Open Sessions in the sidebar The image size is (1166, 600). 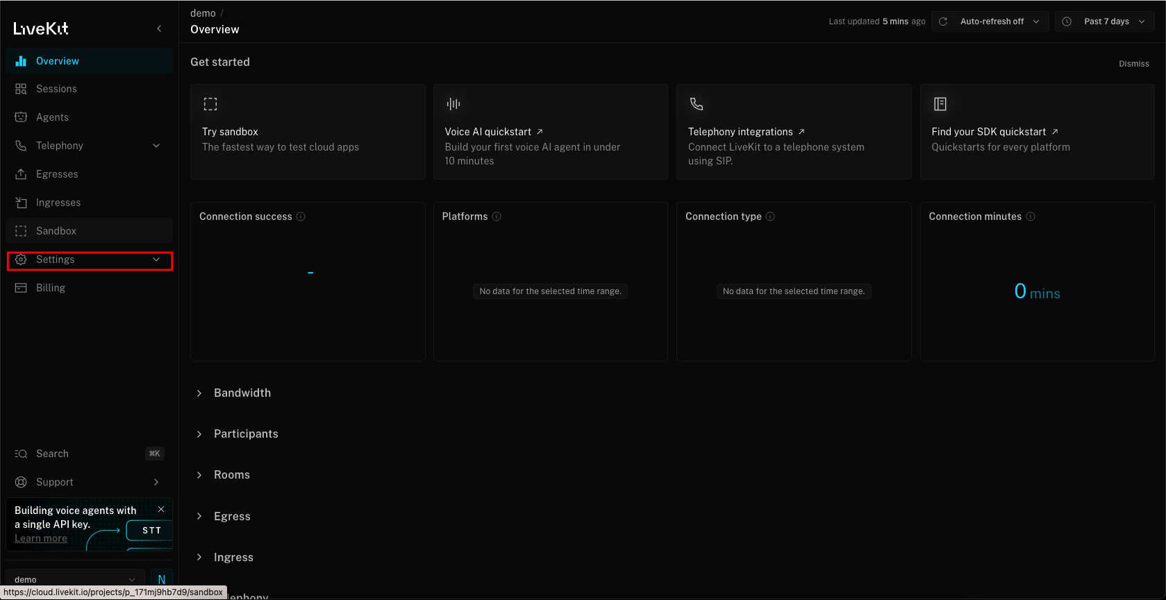(56, 89)
